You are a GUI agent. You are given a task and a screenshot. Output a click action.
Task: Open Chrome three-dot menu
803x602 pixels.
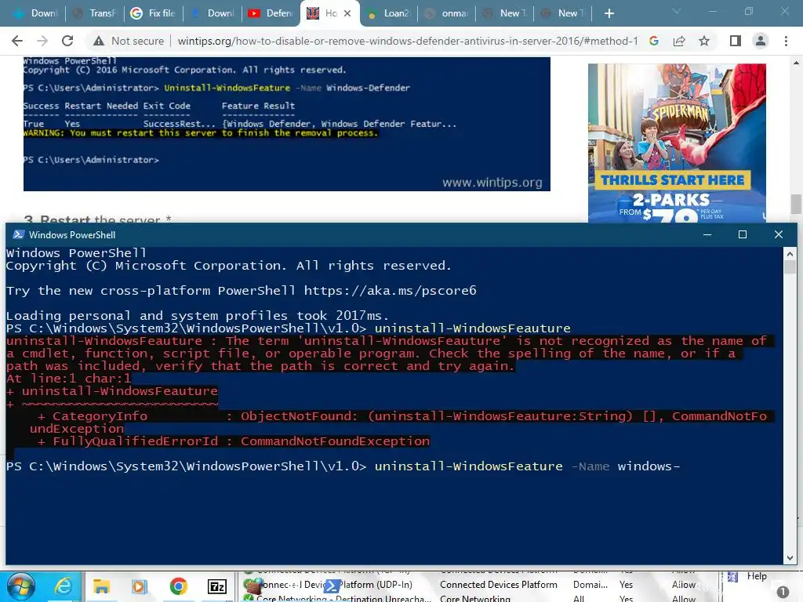click(786, 41)
